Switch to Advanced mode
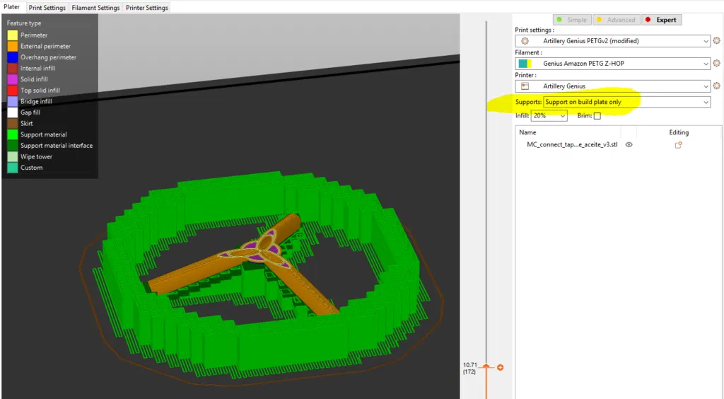The width and height of the screenshot is (724, 399). pos(617,20)
